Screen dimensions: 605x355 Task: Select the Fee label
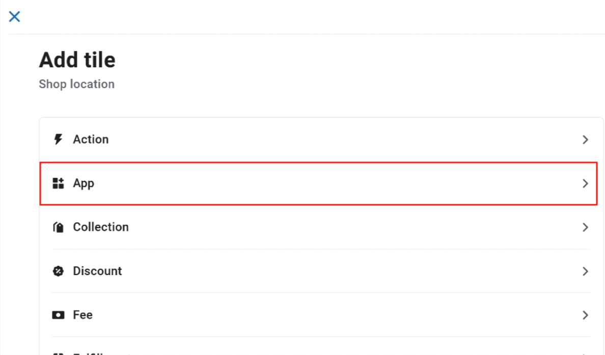pyautogui.click(x=82, y=315)
